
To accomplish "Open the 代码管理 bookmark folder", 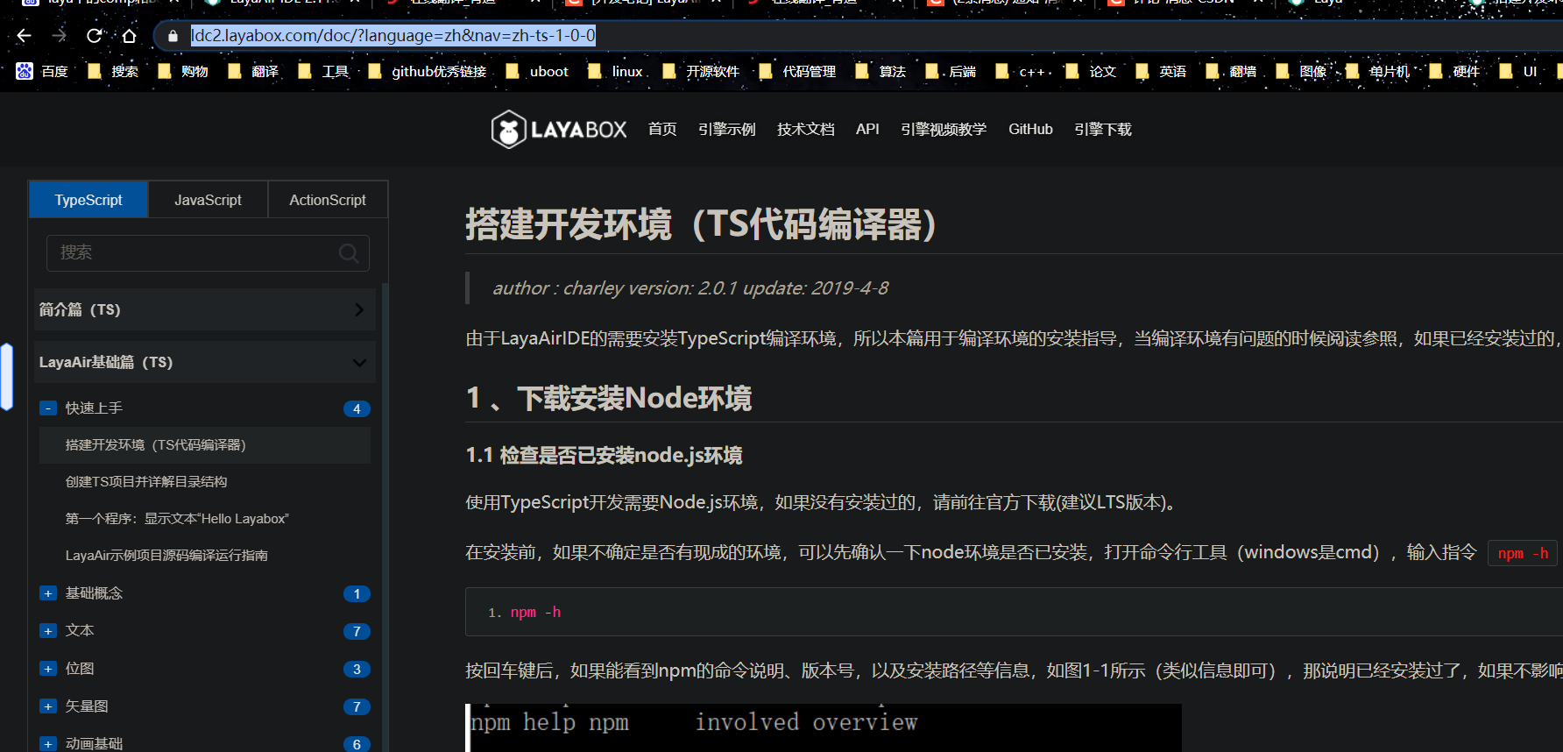I will pos(797,71).
